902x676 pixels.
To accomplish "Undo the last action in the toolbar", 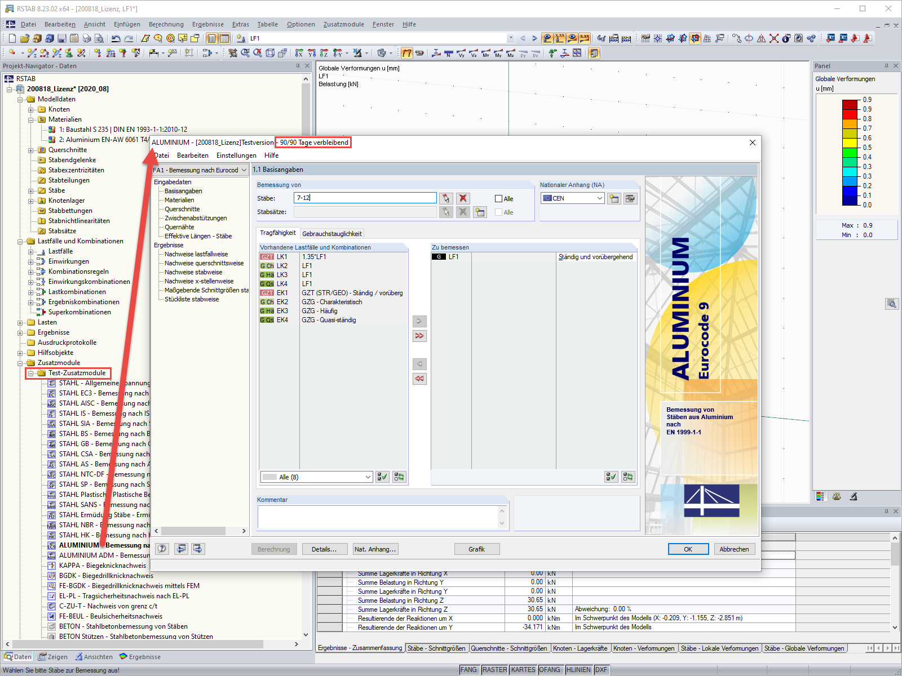I will [117, 38].
